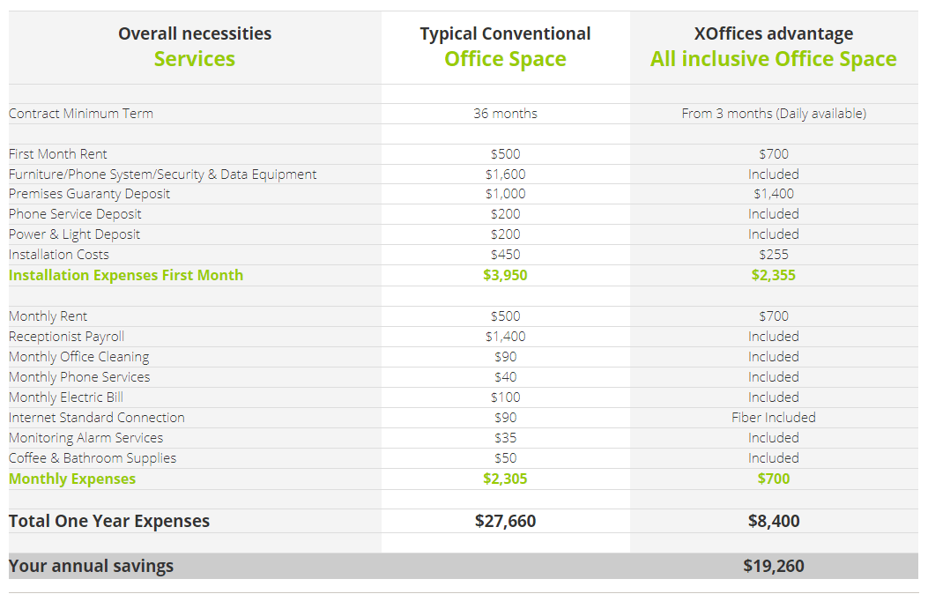The image size is (928, 594).
Task: Click the Total One Year Expenses $27,660 value
Action: tap(505, 521)
